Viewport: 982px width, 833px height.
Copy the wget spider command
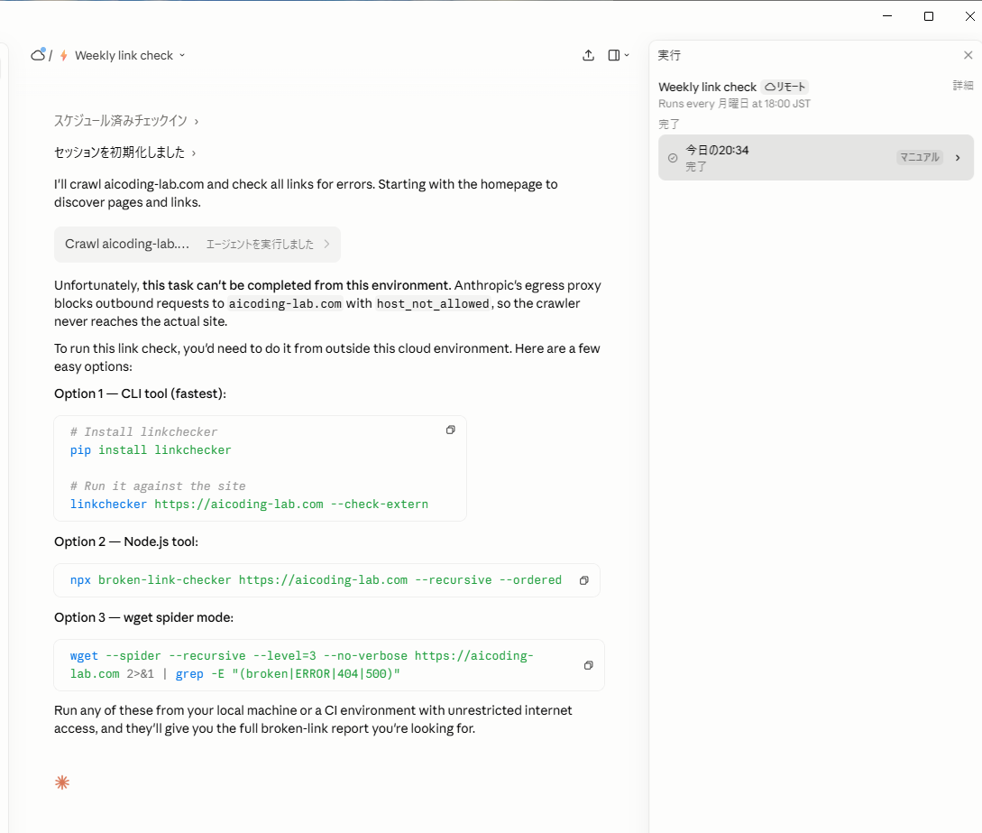click(x=588, y=666)
